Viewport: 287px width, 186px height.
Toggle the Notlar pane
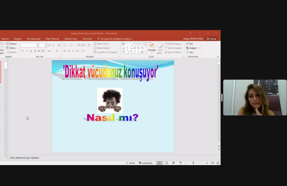coord(131,163)
